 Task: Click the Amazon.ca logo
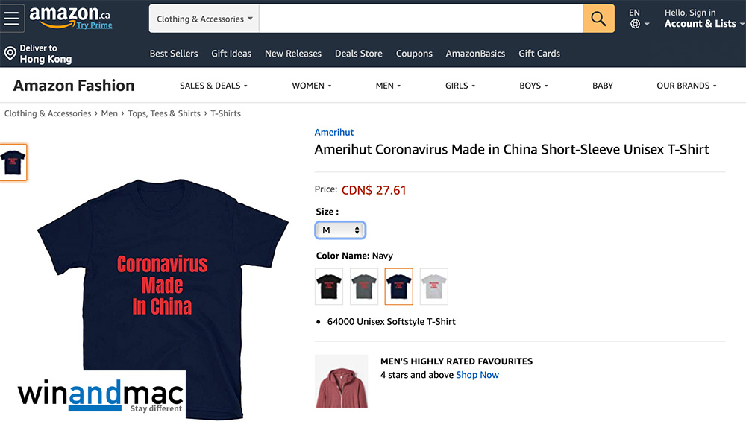(x=70, y=18)
